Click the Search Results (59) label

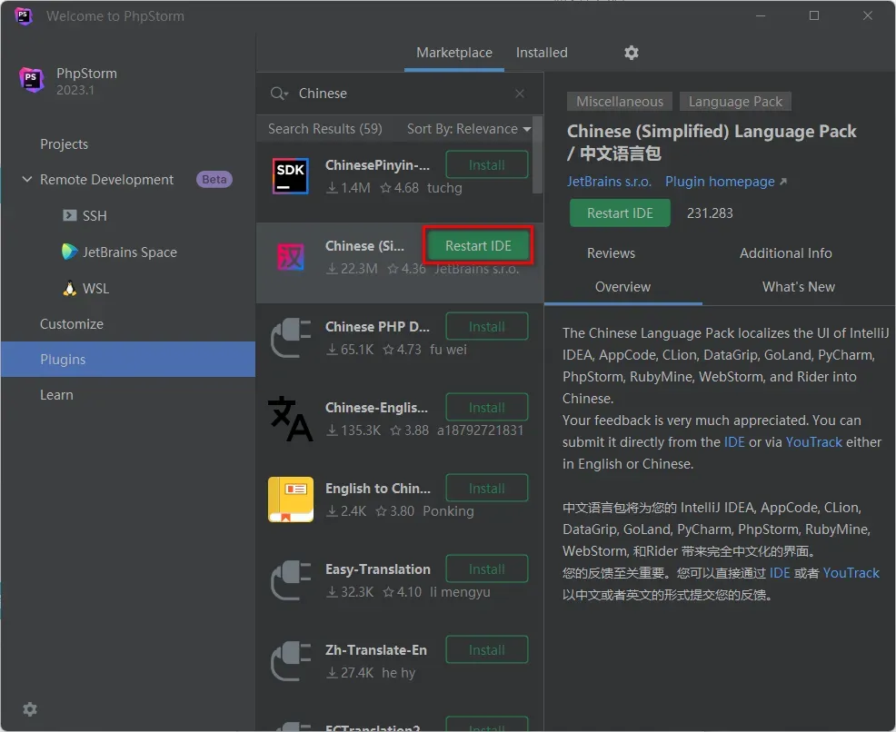click(325, 129)
